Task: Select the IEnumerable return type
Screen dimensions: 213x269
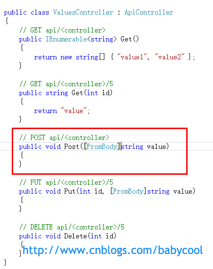Action: (66, 39)
